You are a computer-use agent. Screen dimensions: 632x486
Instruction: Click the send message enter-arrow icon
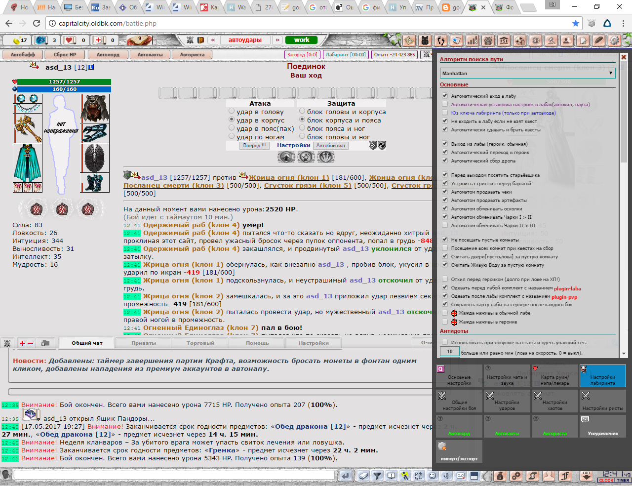point(346,476)
